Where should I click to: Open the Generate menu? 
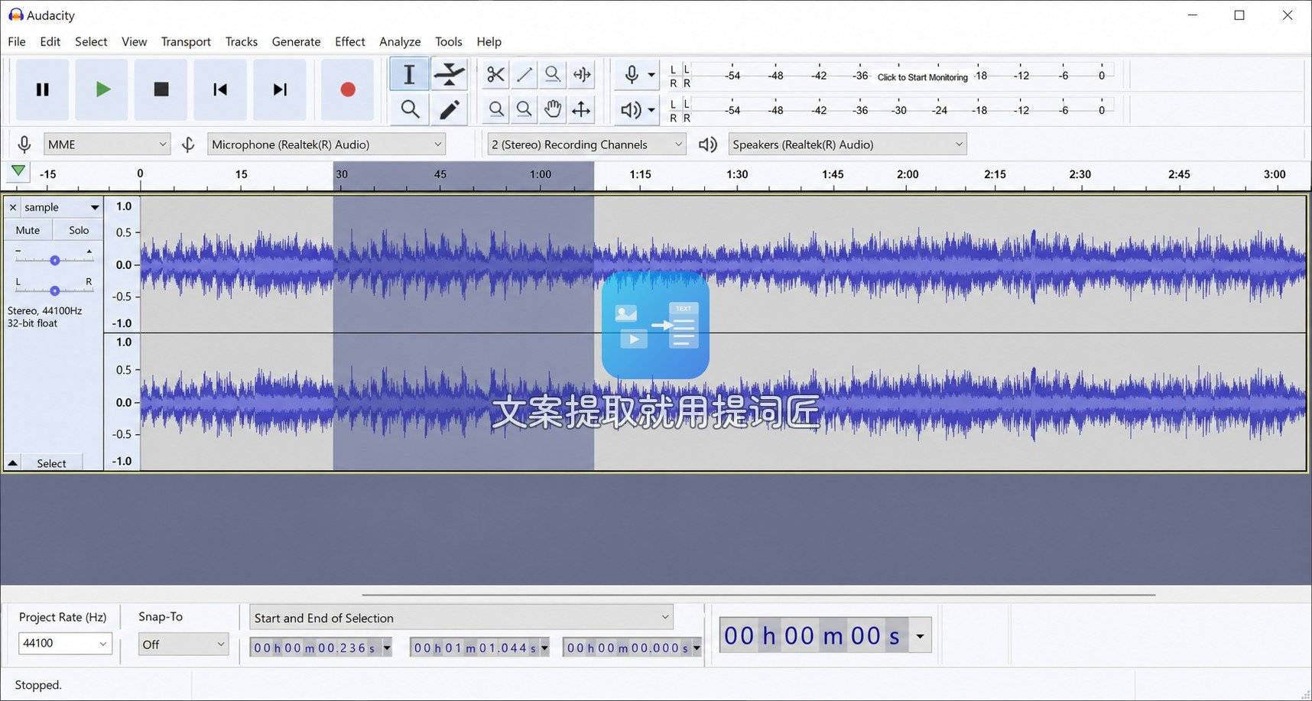point(296,41)
